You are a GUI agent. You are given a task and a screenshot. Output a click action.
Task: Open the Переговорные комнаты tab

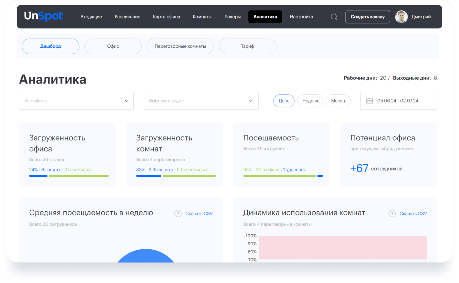tap(180, 46)
